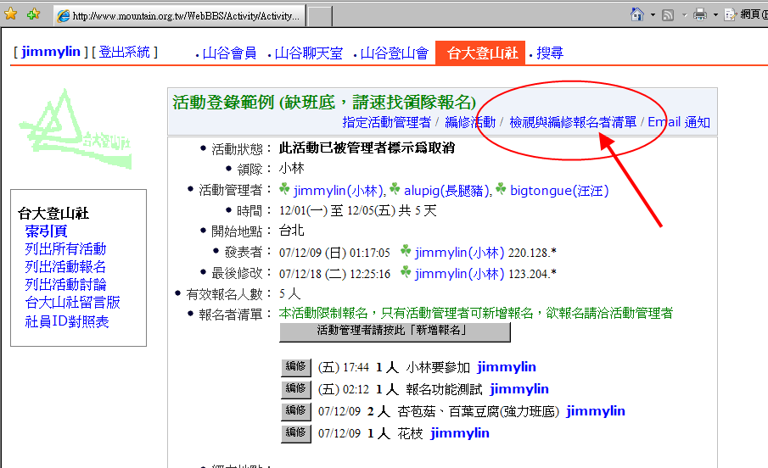The image size is (768, 468).
Task: Open the 山谷會員 menu item
Action: pos(229,53)
